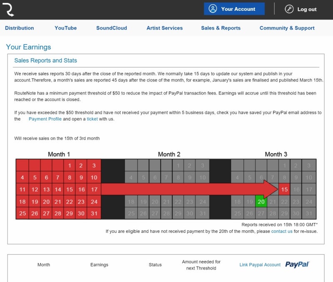Click the Status column header
The image size is (333, 282).
tap(155, 265)
